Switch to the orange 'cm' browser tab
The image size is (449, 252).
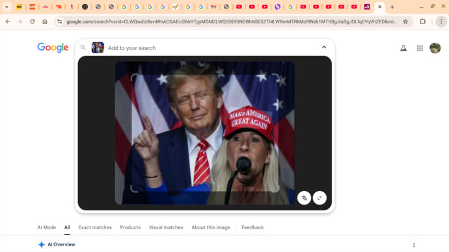(33, 7)
